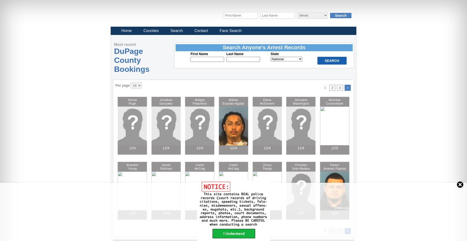Image resolution: width=467 pixels, height=241 pixels.
Task: Open Christian Soto-Medina placeholder photo
Action: [x=301, y=191]
